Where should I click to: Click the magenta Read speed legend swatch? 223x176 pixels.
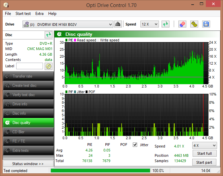75,40
